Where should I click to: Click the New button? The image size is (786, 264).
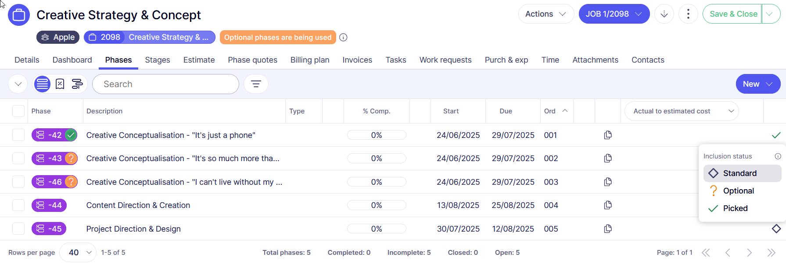pyautogui.click(x=757, y=84)
